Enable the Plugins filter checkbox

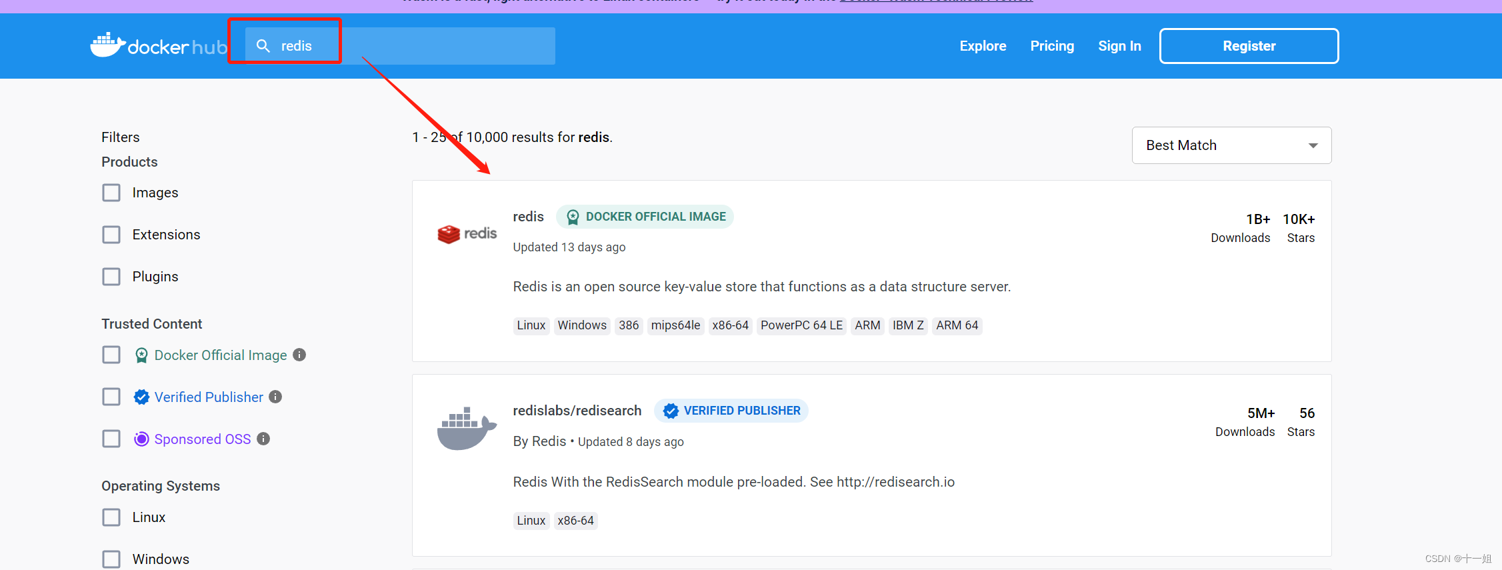click(111, 277)
